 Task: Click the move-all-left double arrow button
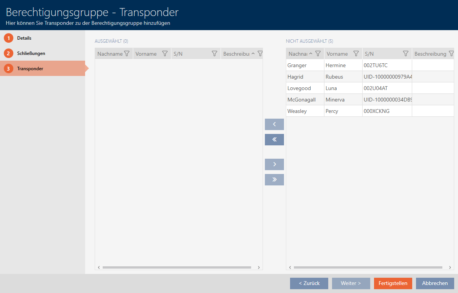pos(274,140)
